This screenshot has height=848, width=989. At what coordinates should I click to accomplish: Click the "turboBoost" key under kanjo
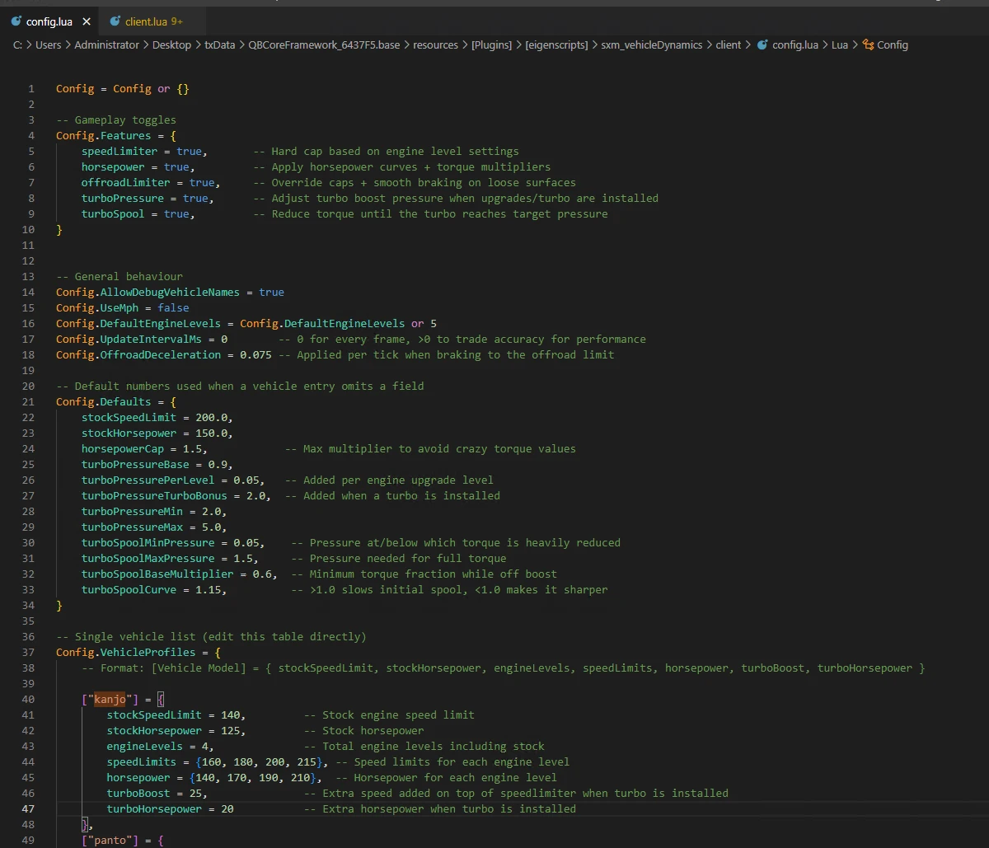click(x=138, y=793)
